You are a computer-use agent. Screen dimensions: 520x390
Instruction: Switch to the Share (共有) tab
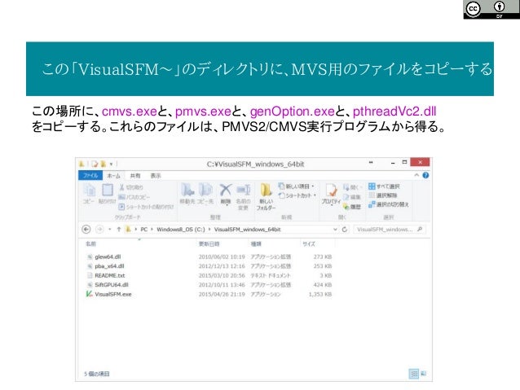click(135, 176)
